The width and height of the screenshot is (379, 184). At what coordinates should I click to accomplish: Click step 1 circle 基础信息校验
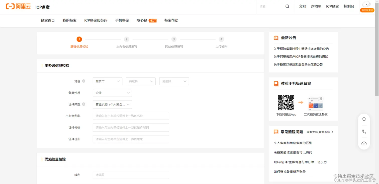point(79,39)
